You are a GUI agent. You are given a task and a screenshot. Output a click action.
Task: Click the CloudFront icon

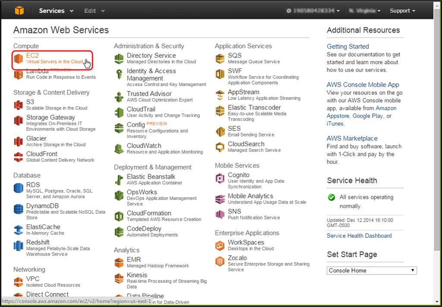[19, 157]
